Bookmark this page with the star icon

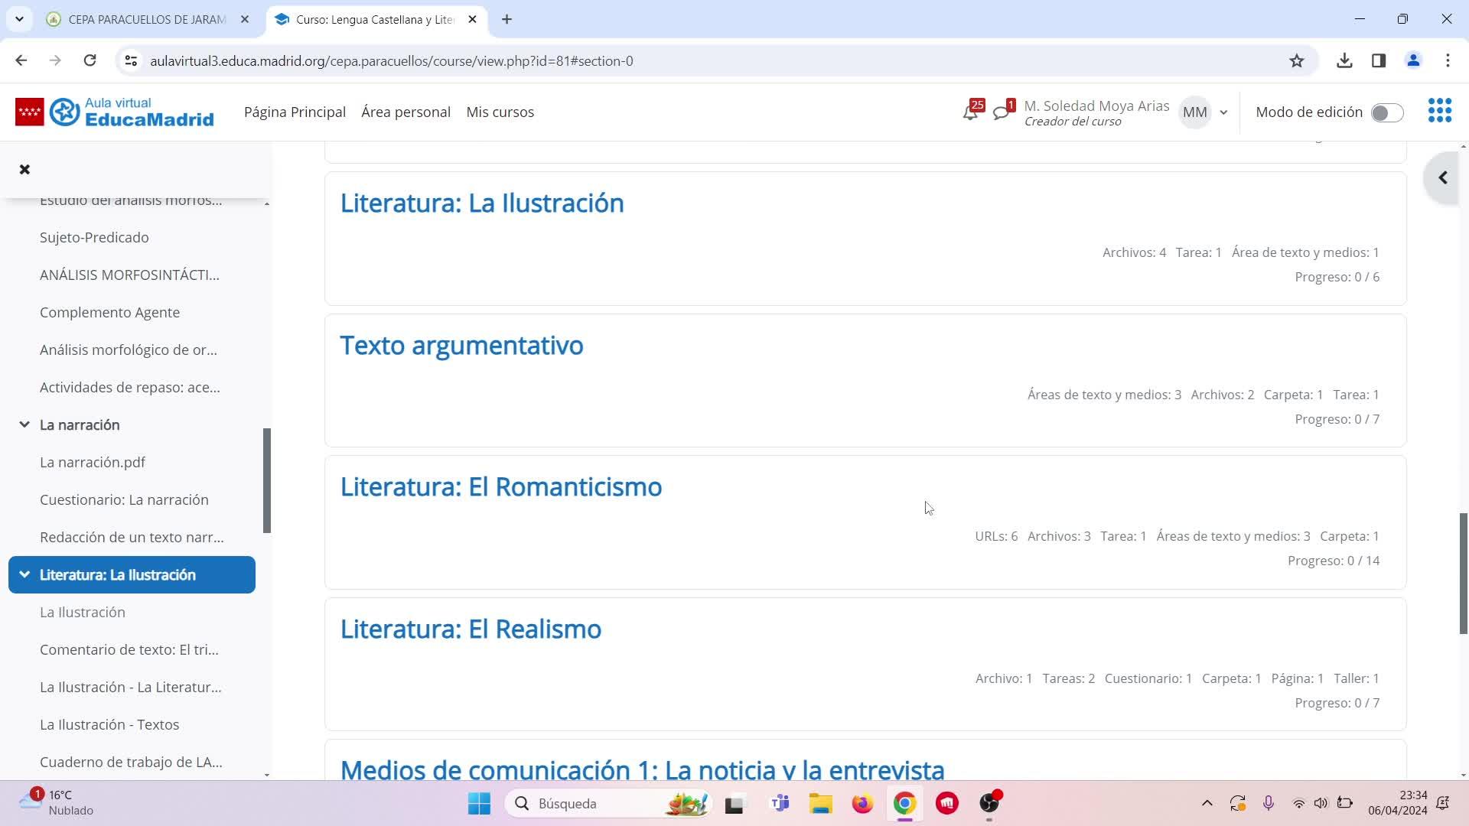pyautogui.click(x=1296, y=61)
